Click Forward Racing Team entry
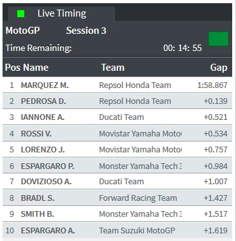Screen dimensions: 236x241 coord(138,198)
